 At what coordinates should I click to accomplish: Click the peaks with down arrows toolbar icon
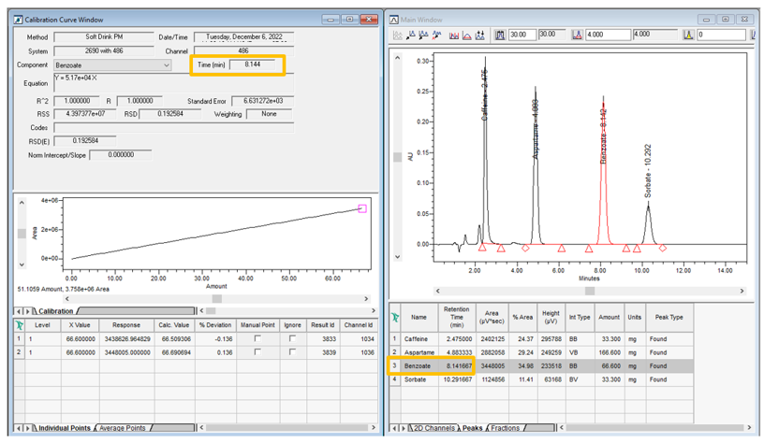[x=480, y=35]
